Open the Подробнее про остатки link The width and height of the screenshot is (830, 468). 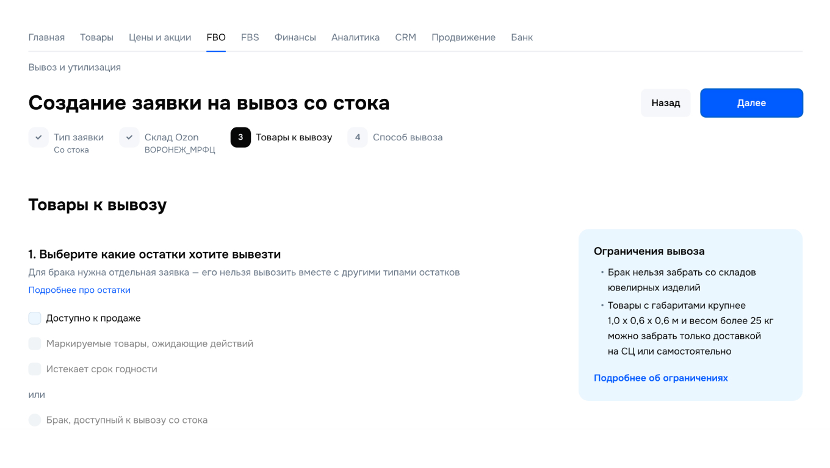coord(79,290)
